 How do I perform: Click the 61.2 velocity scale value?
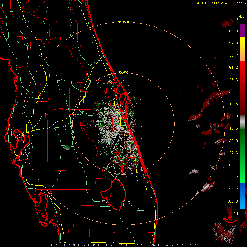click(x=234, y=67)
